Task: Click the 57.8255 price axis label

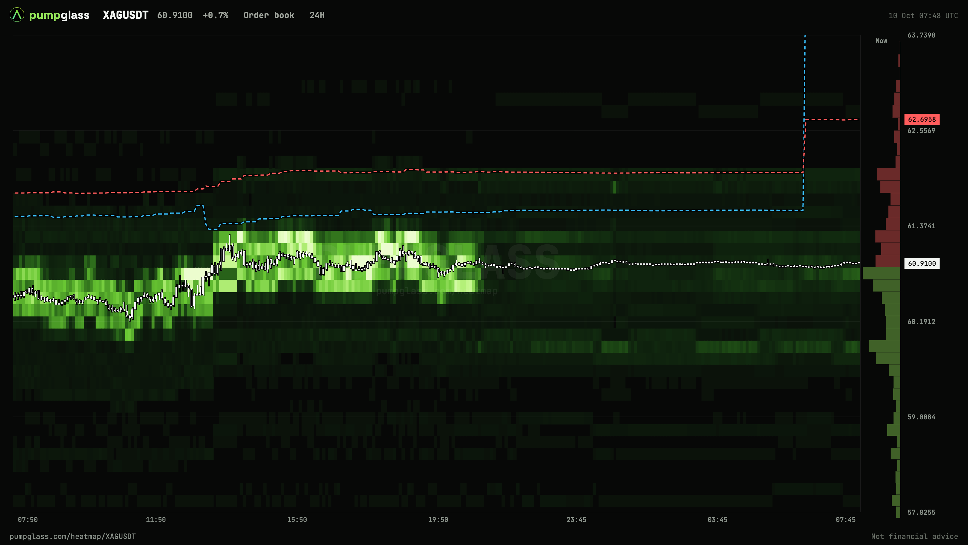Action: coord(921,512)
